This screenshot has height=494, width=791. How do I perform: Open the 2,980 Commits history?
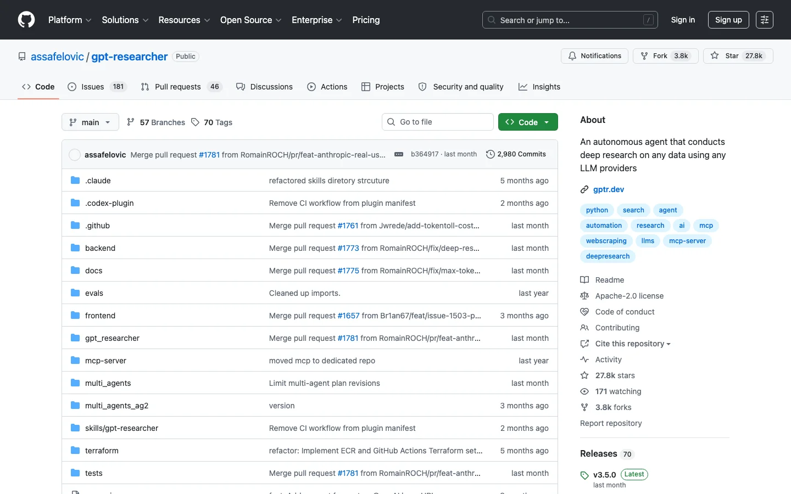coord(516,154)
